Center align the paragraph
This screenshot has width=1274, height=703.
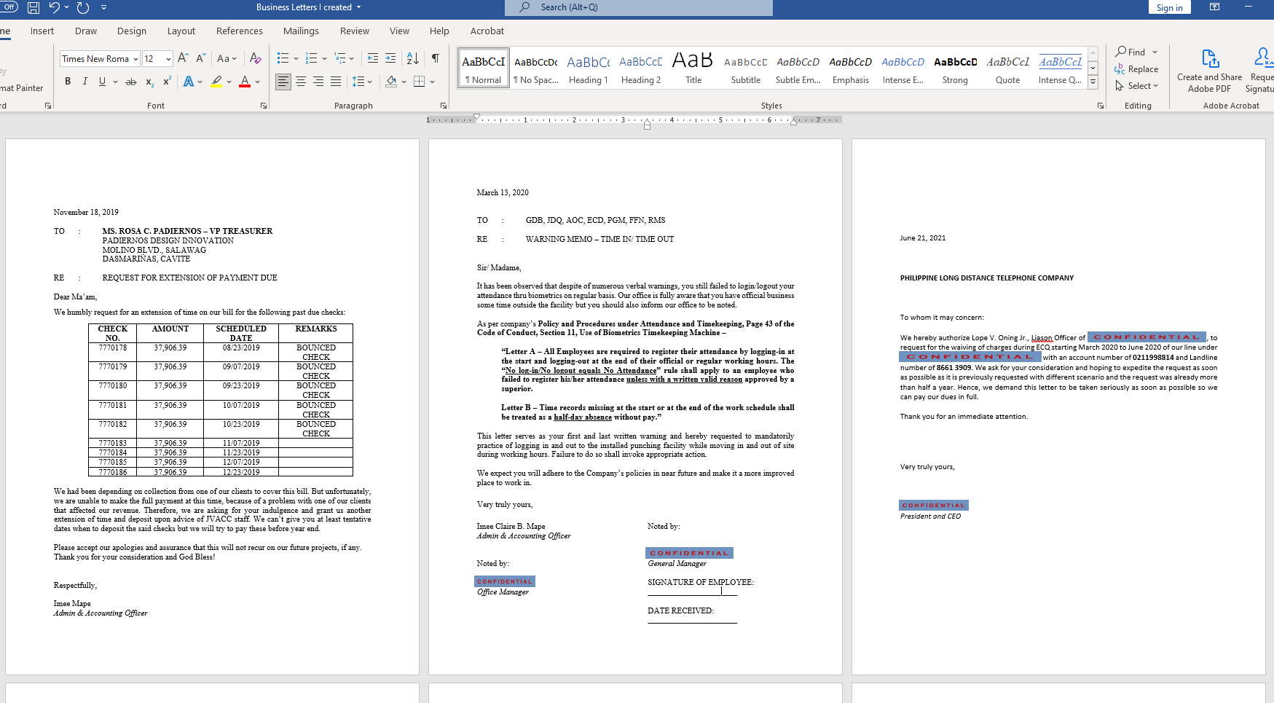(301, 82)
